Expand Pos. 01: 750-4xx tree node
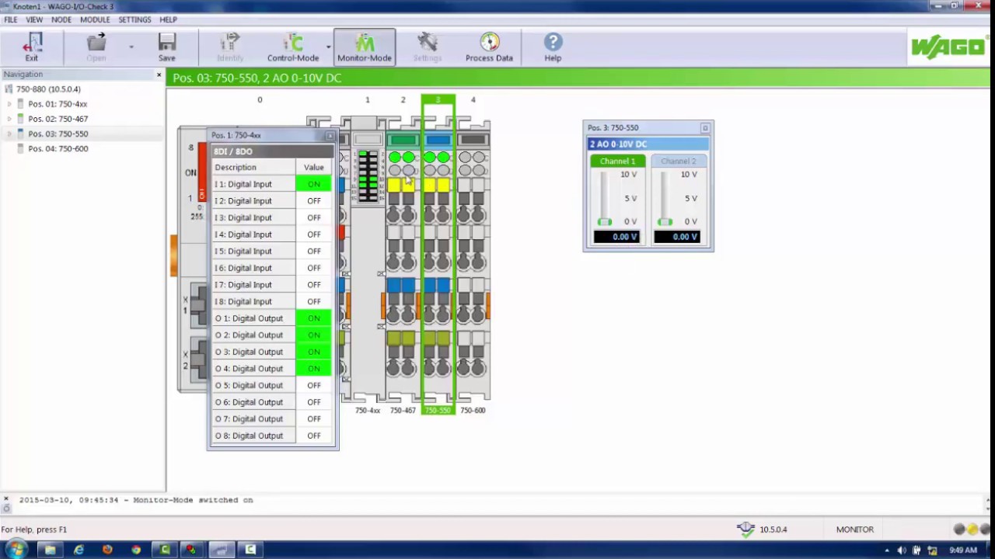Screen dimensions: 995x559 tap(9, 104)
